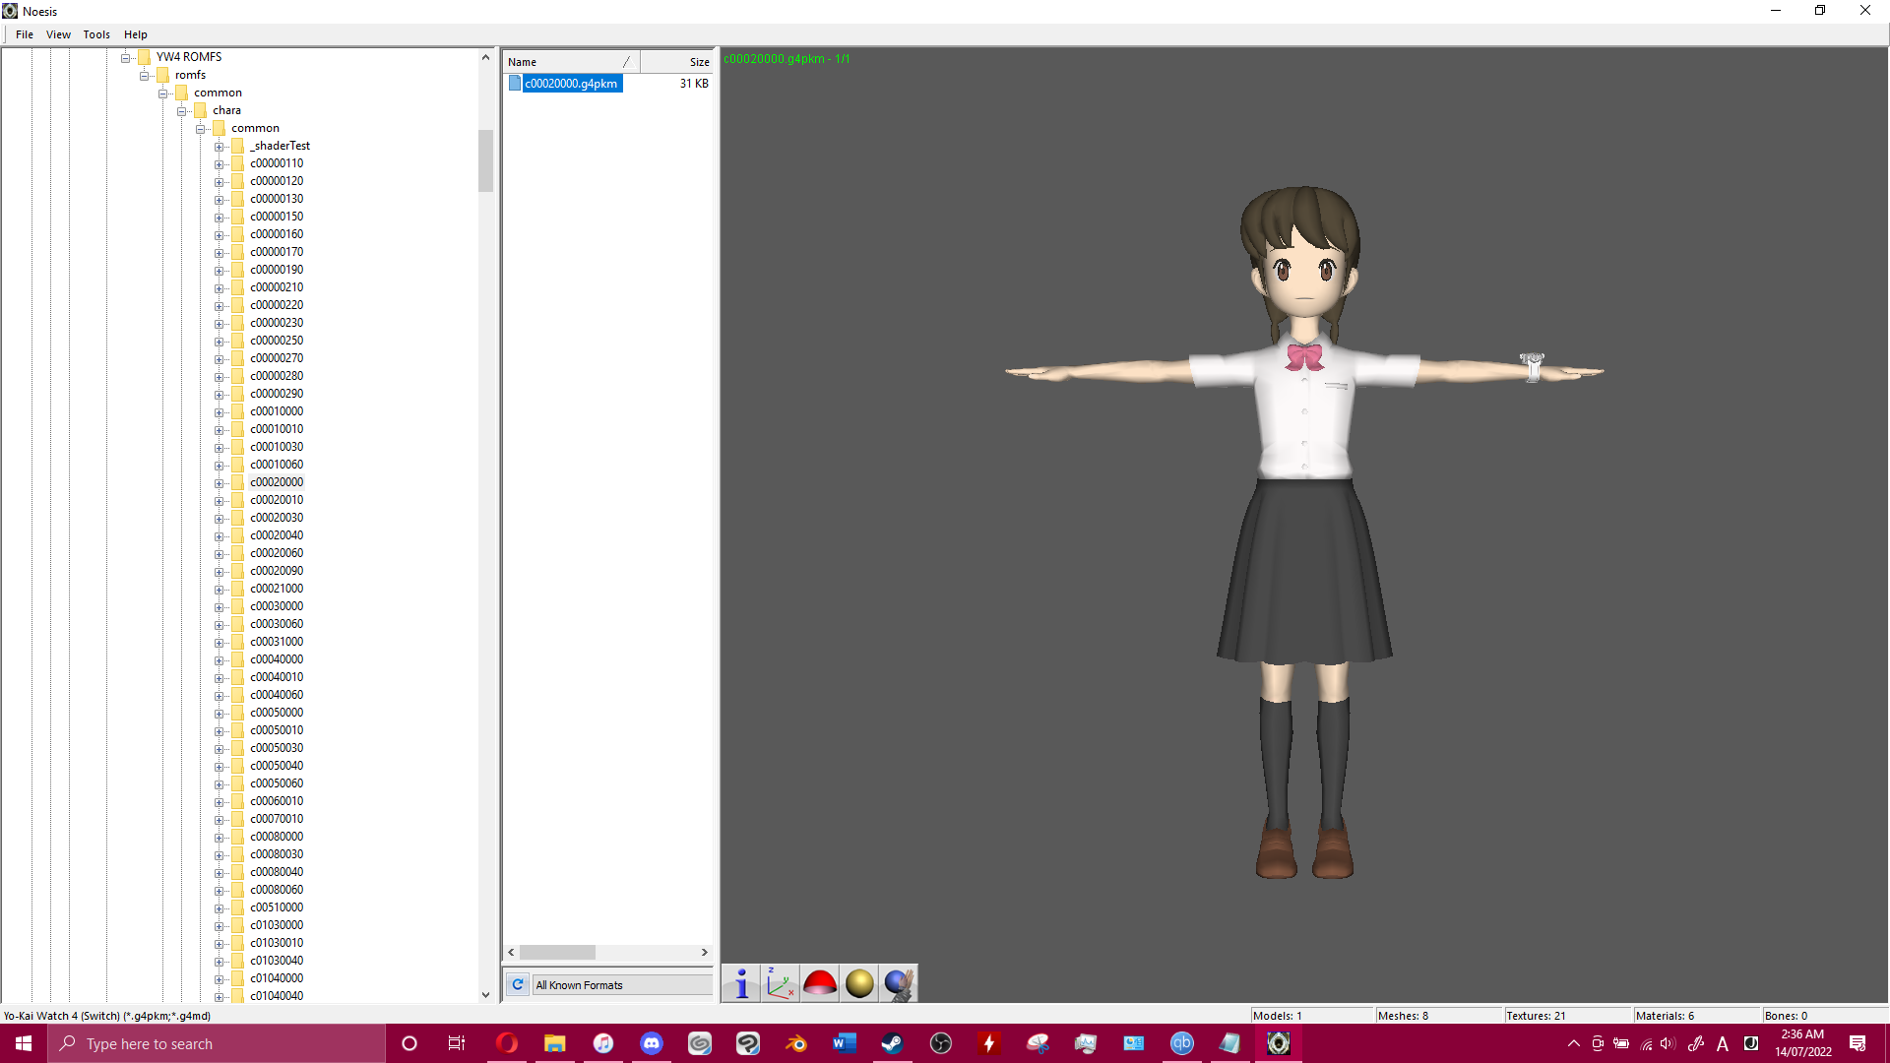The width and height of the screenshot is (1890, 1063).
Task: Show hidden system tray icons
Action: tap(1573, 1043)
